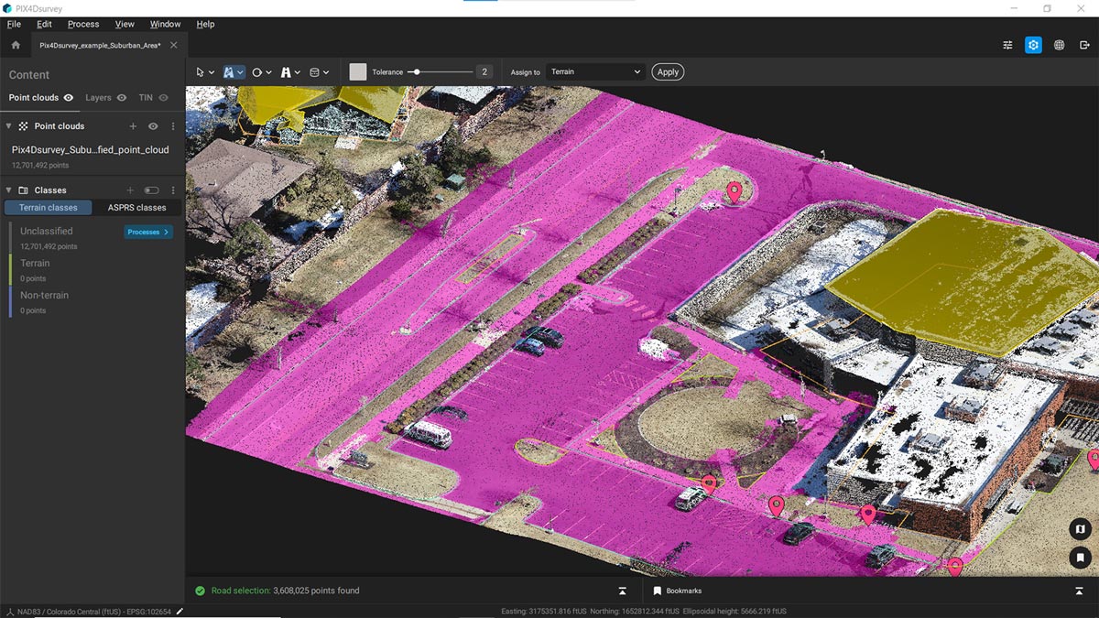
Task: Open Classes section kebab menu
Action: pos(173,190)
